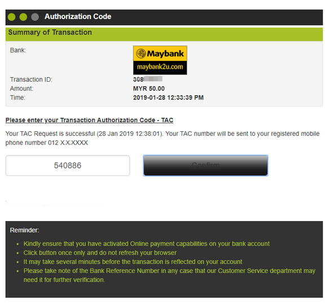Click the transaction time 2019-01-28 12:33:39 PM

(x=169, y=98)
